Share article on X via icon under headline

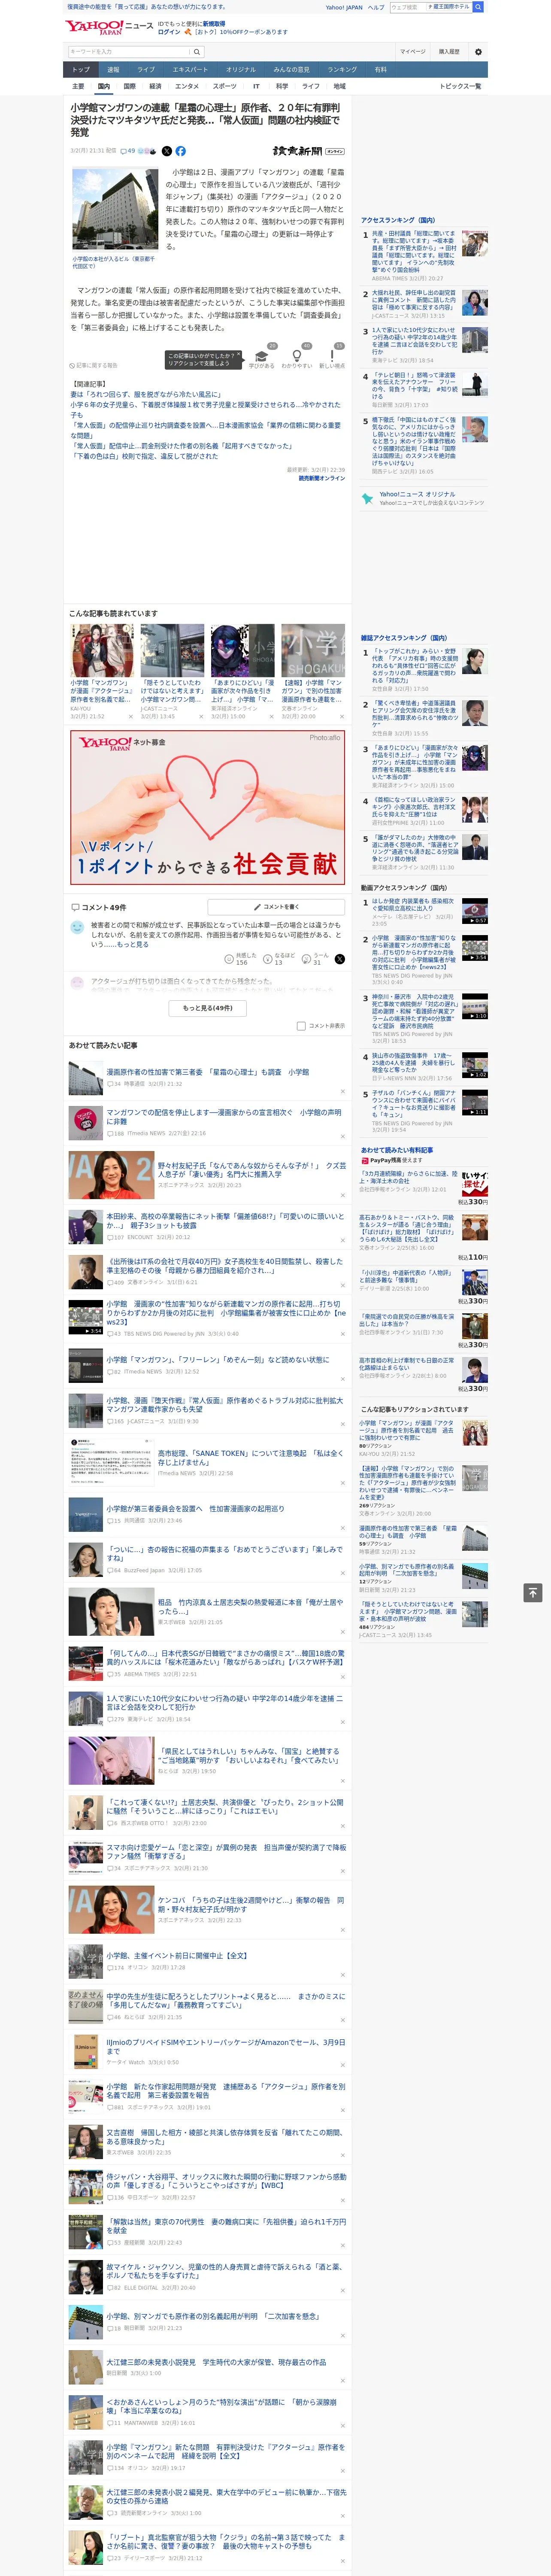[x=166, y=151]
